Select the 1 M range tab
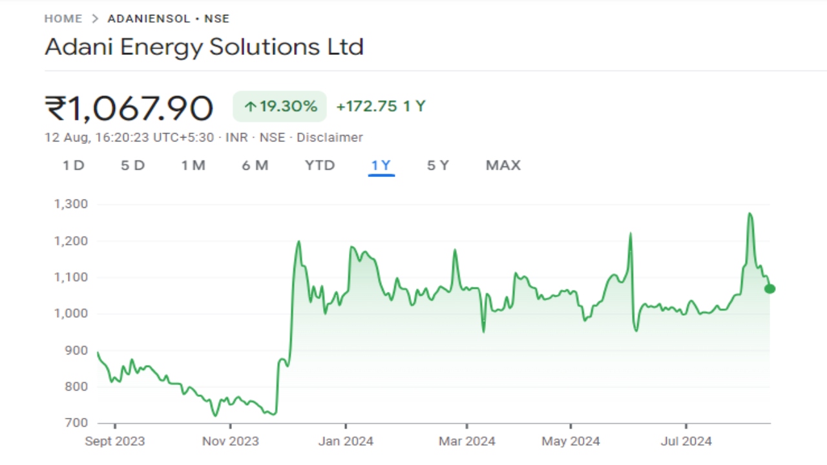 click(193, 165)
